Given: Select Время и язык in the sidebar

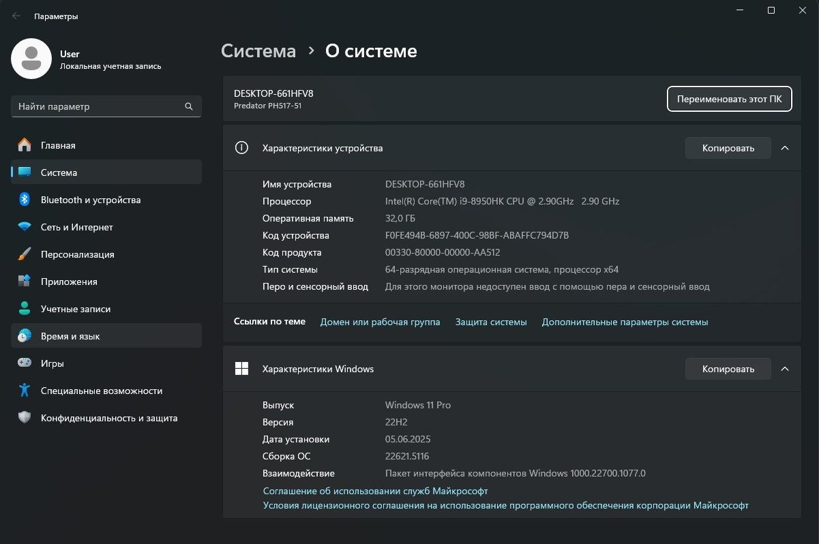Looking at the screenshot, I should point(106,336).
